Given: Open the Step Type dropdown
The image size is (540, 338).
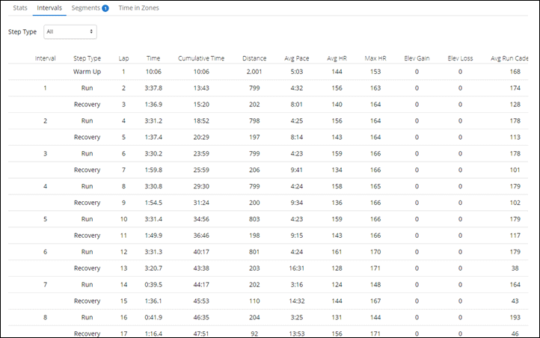Looking at the screenshot, I should coord(70,31).
